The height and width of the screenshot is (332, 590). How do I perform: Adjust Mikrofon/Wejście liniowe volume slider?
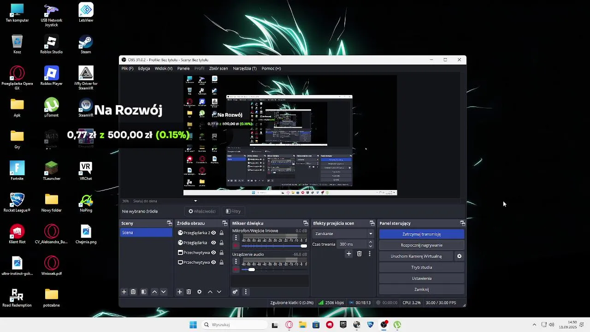pyautogui.click(x=274, y=246)
